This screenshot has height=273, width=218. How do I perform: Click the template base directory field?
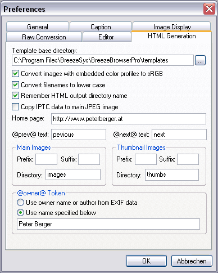coord(103,60)
